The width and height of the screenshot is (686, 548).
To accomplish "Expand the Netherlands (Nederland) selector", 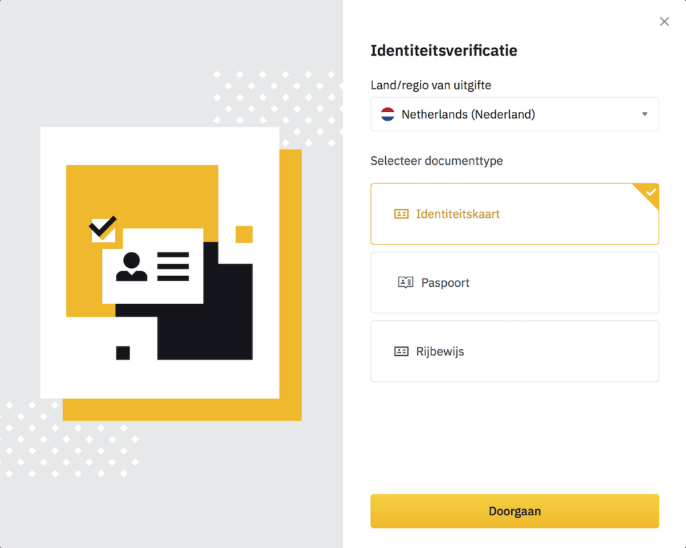I will coord(514,114).
